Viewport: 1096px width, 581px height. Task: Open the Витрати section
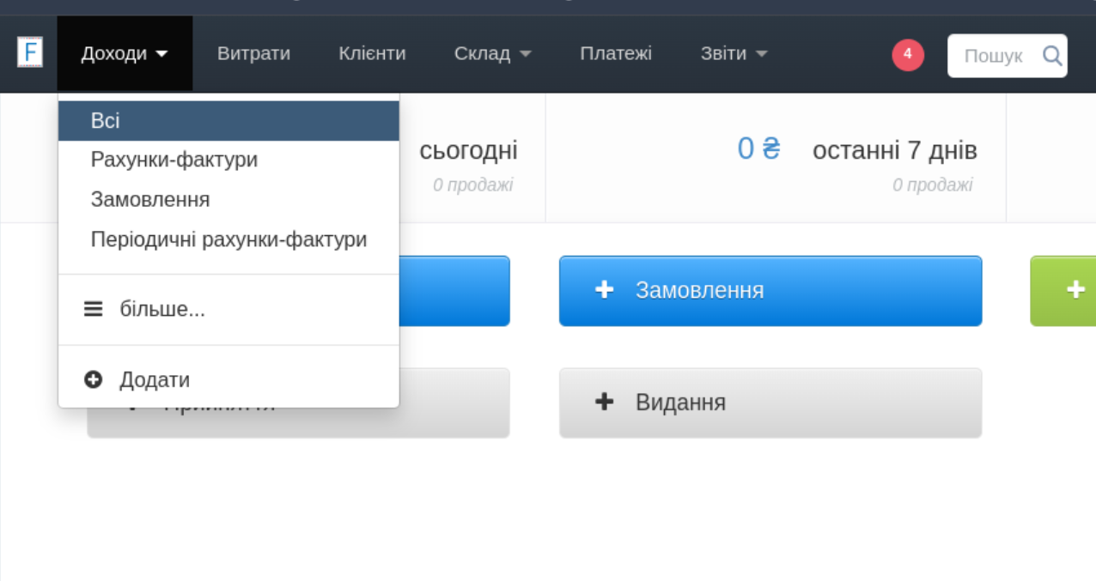[253, 54]
